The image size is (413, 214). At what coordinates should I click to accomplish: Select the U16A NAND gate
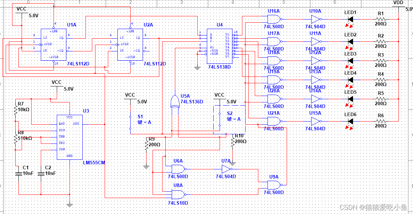275,19
